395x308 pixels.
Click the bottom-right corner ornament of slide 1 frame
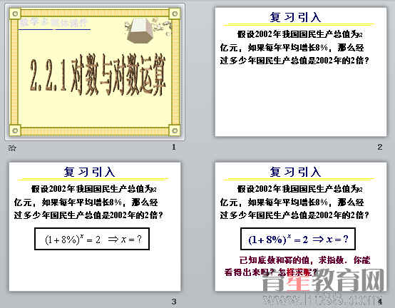(174, 130)
